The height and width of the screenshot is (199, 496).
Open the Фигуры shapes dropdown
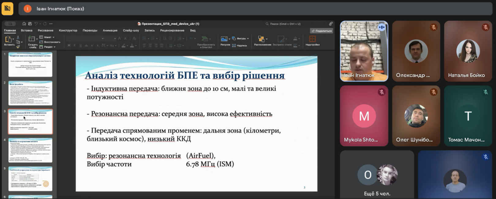(241, 38)
